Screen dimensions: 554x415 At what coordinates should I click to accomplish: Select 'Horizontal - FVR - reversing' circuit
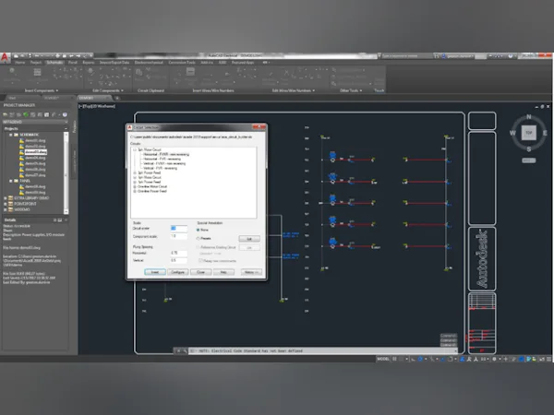163,159
